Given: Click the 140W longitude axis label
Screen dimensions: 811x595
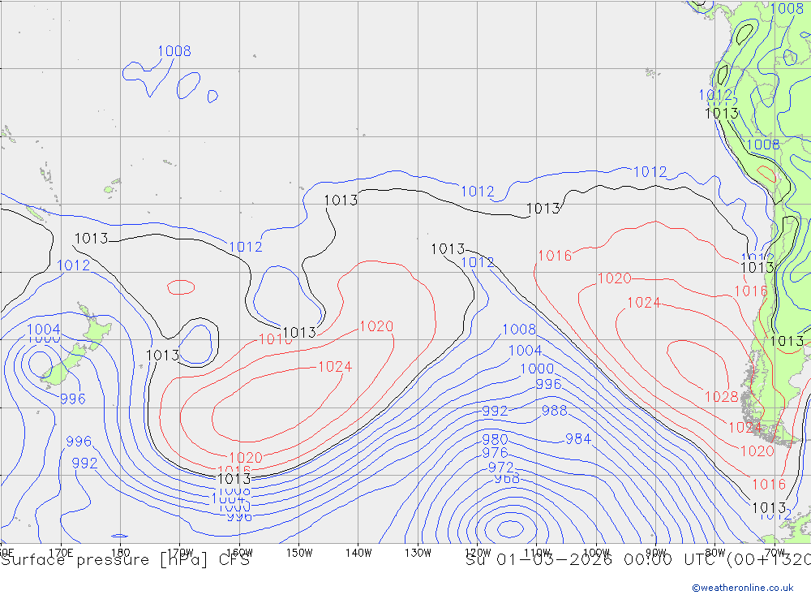Looking at the screenshot, I should (358, 552).
